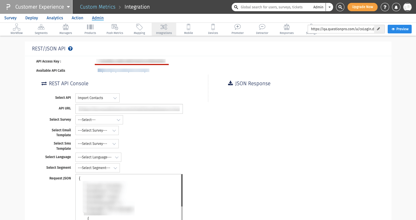
Task: Open the Select API dropdown
Action: click(x=97, y=98)
